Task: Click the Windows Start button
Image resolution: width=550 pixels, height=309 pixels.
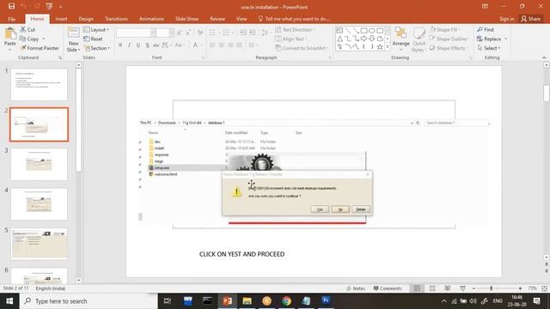Action: (9, 301)
